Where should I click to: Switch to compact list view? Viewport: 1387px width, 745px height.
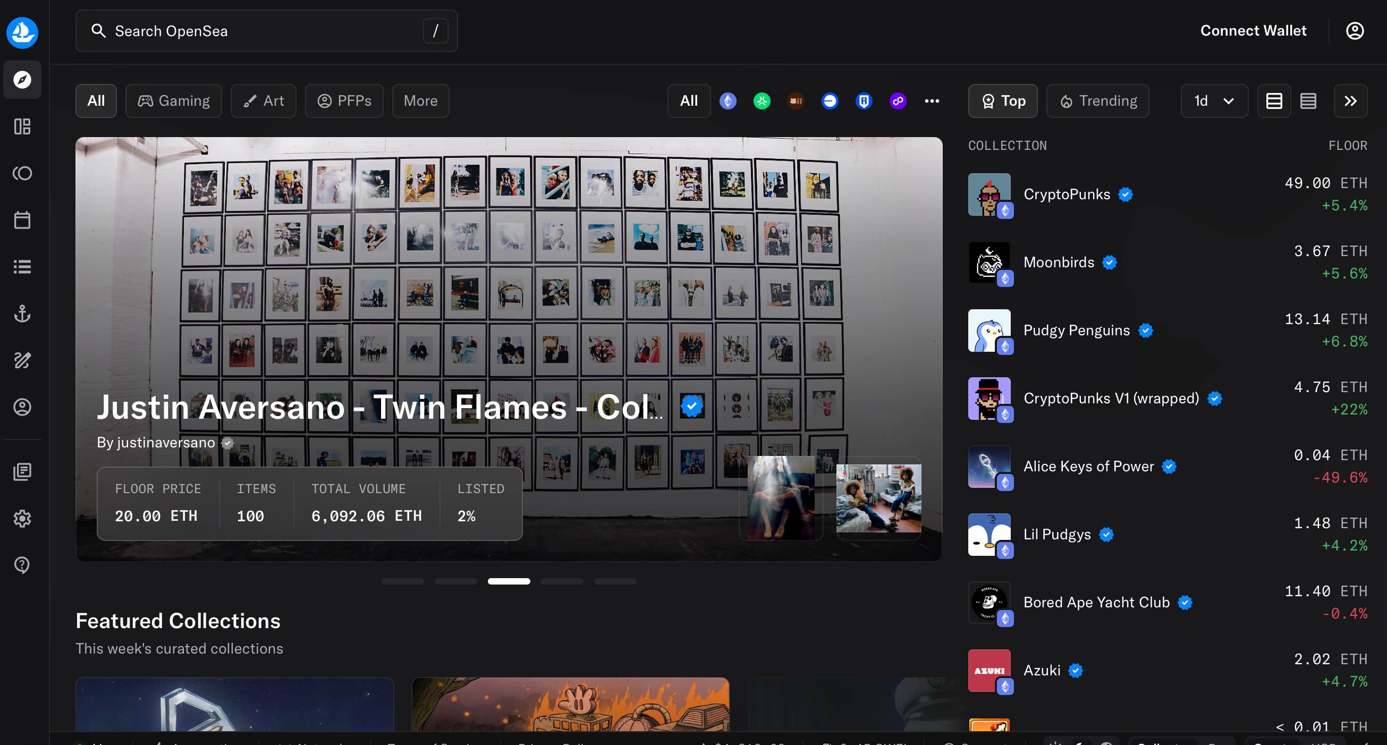(x=1308, y=101)
